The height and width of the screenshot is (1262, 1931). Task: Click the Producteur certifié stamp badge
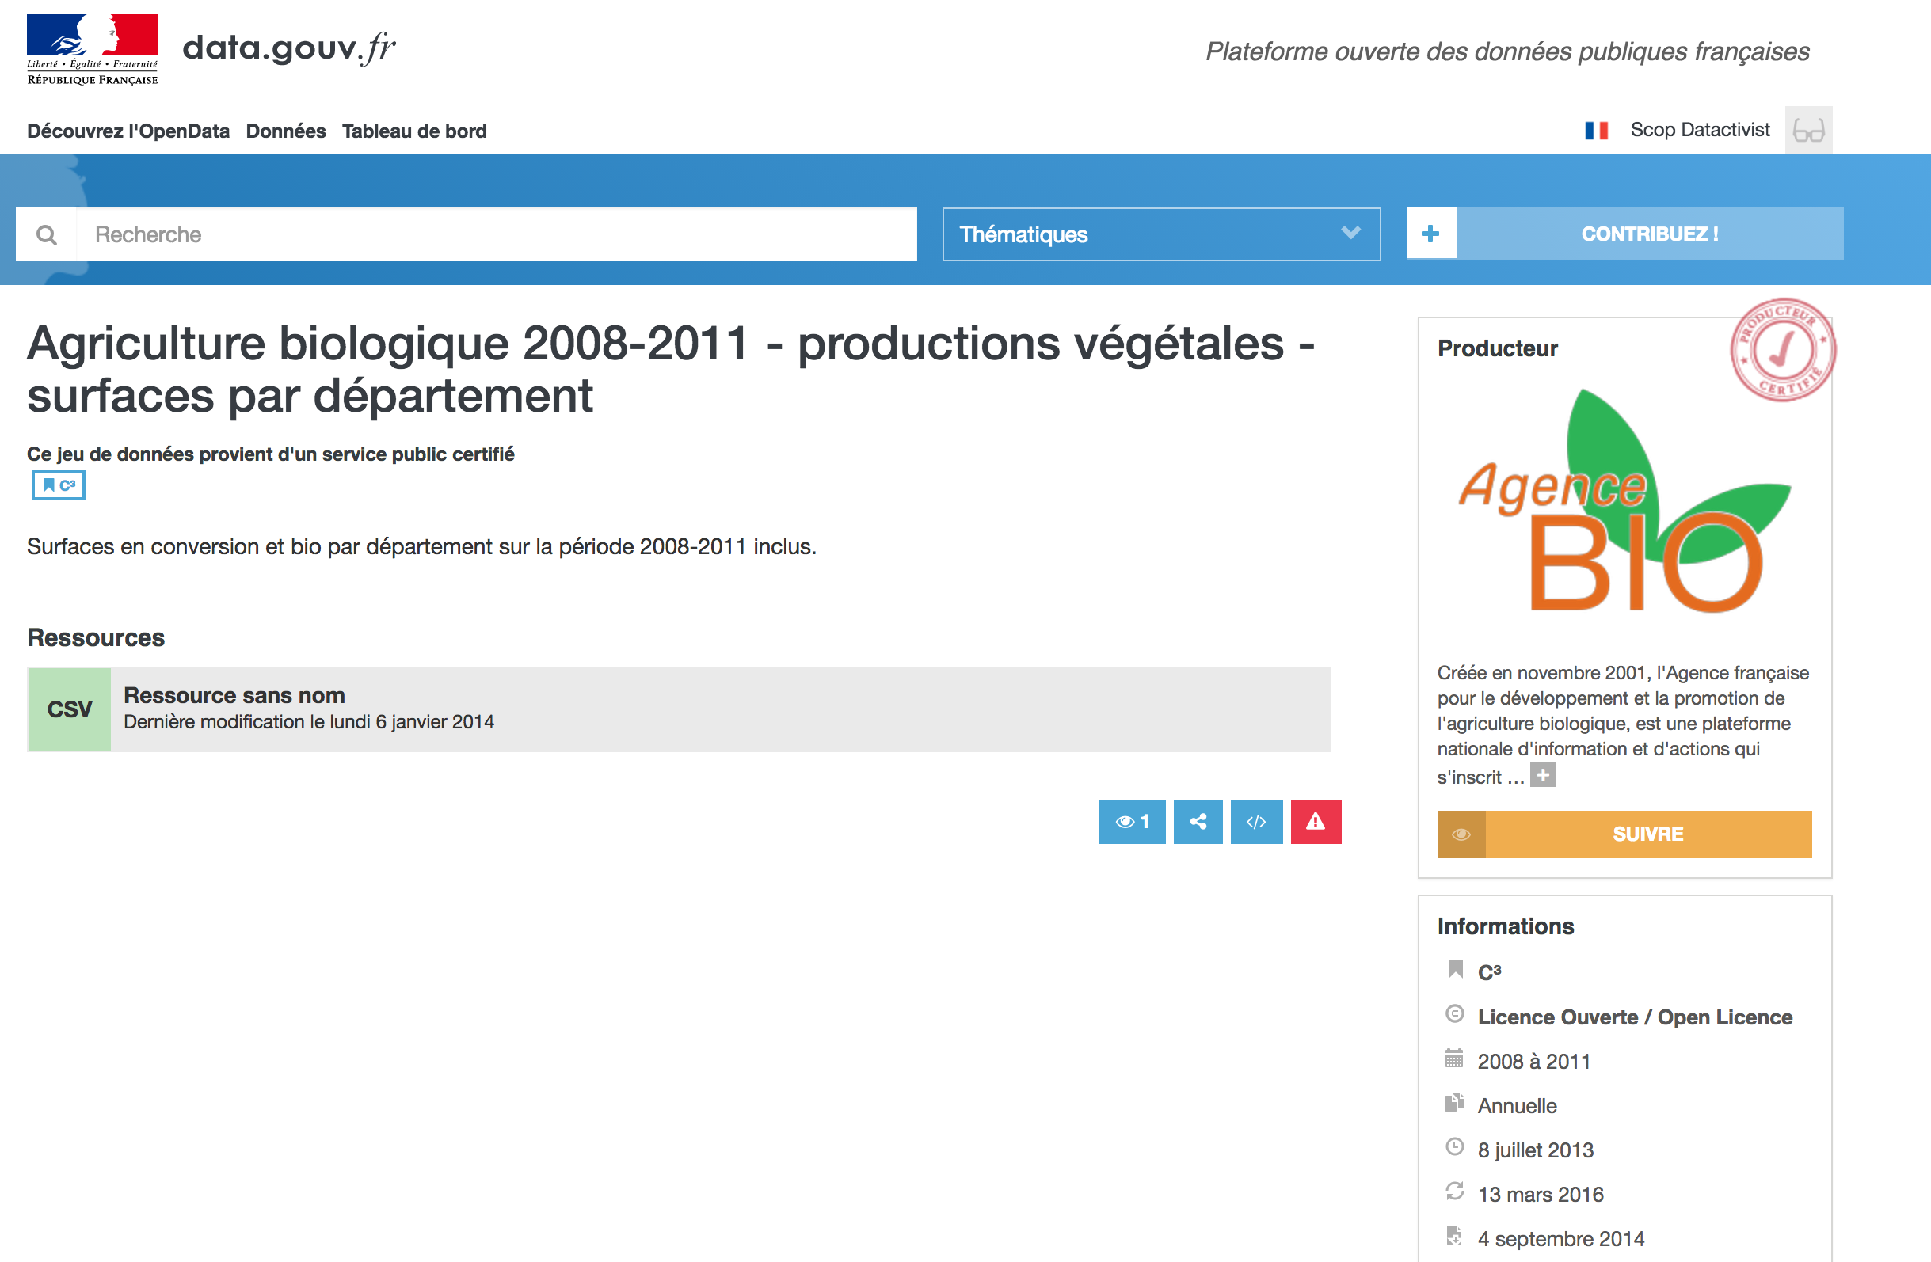[x=1782, y=350]
